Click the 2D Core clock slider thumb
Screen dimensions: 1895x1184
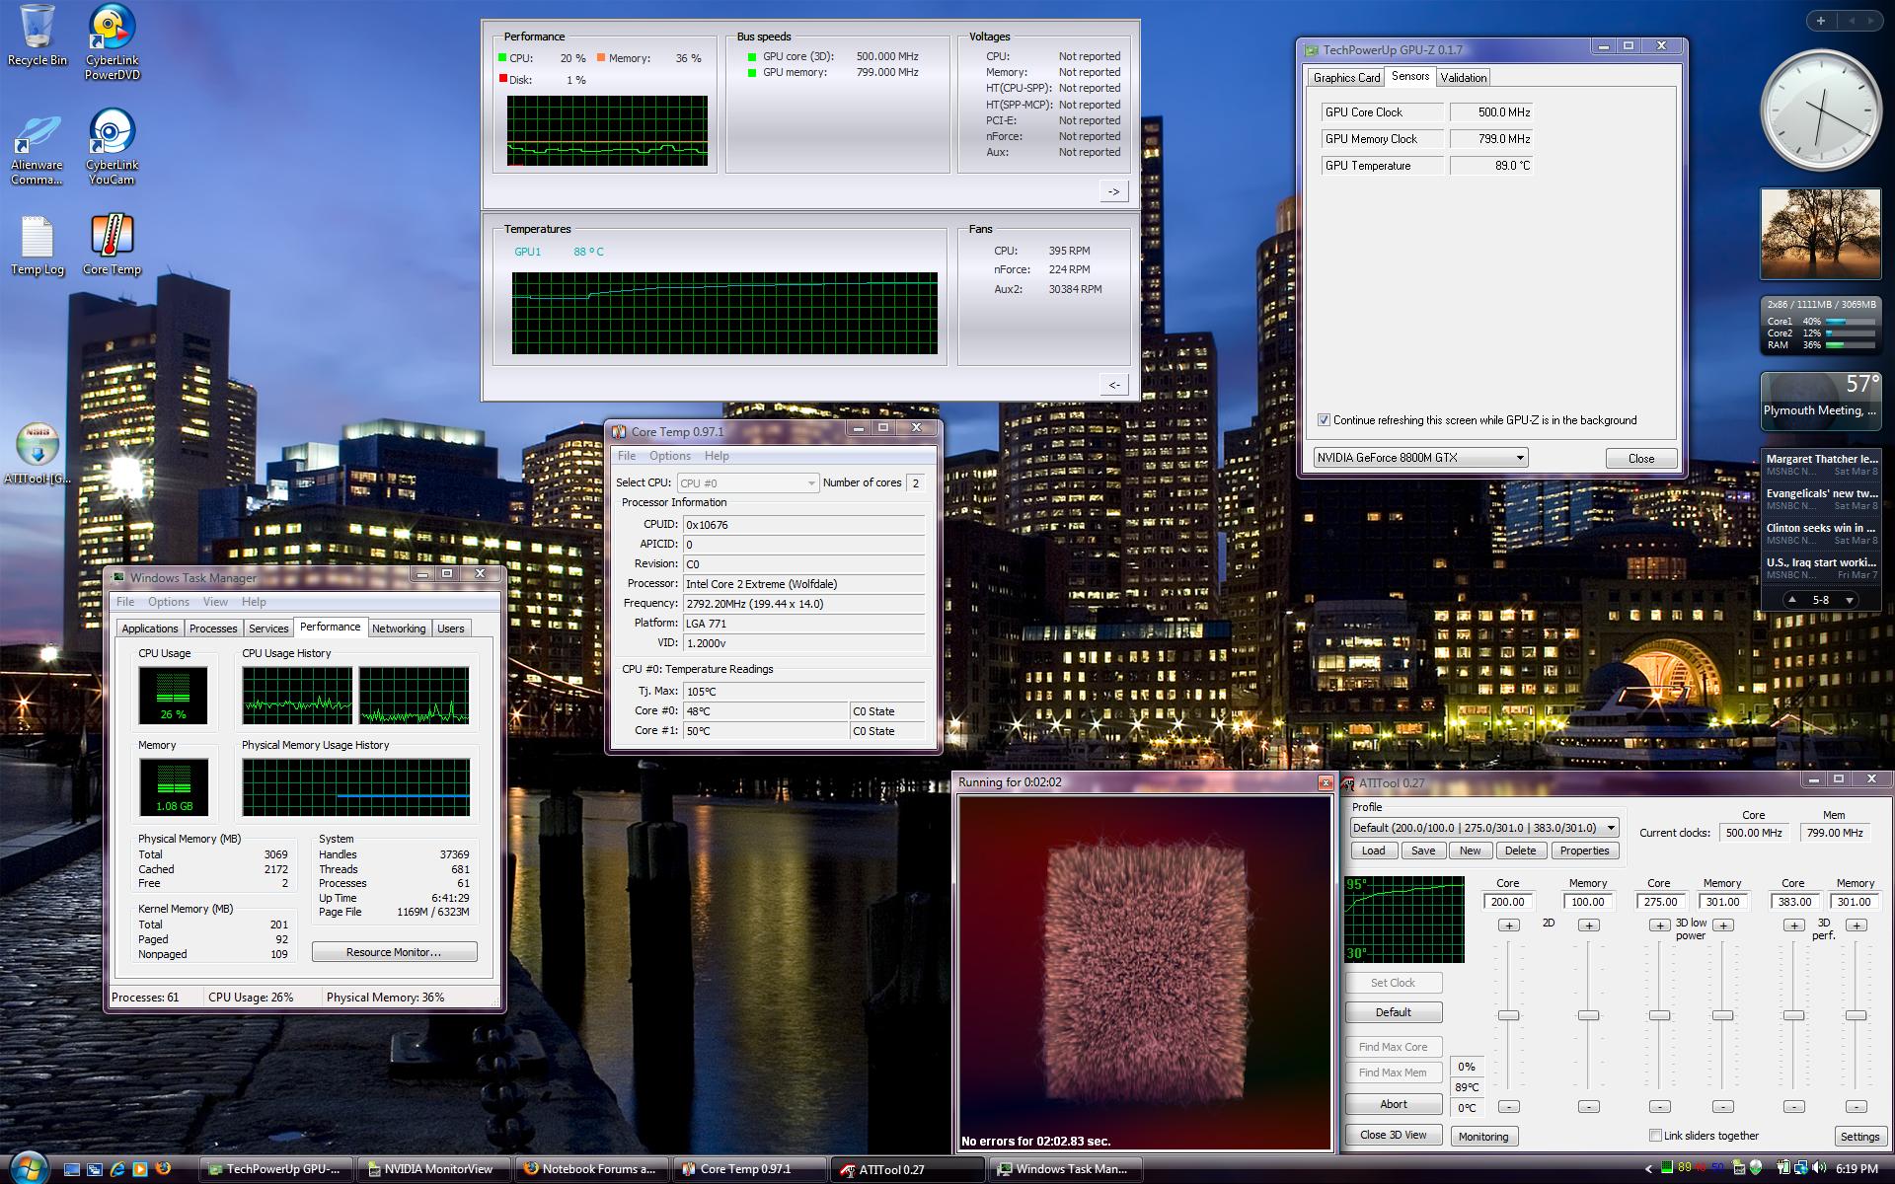1508,1015
